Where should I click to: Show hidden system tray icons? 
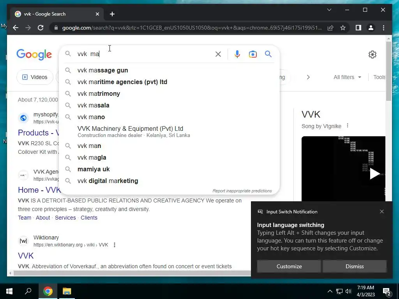(x=330, y=291)
